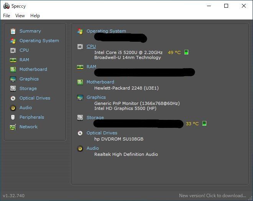Click the CPU chip icon in sidebar
Viewport: 253px width, 201px height.
pyautogui.click(x=13, y=51)
